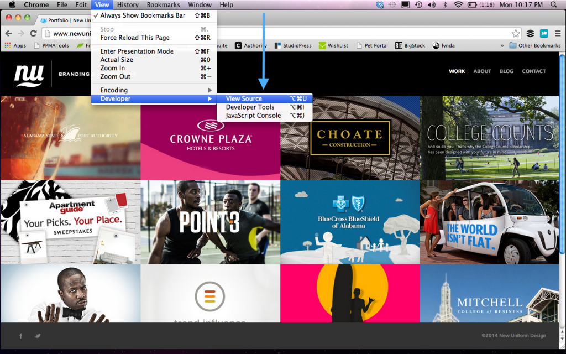Go back with the browser back arrow
The height and width of the screenshot is (354, 566).
click(9, 33)
